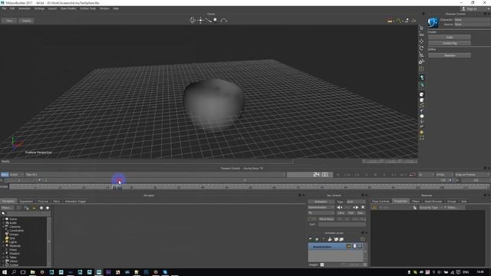Select the Materials item in Navigator tree
Viewport: 491px width, 276px height.
click(15, 245)
